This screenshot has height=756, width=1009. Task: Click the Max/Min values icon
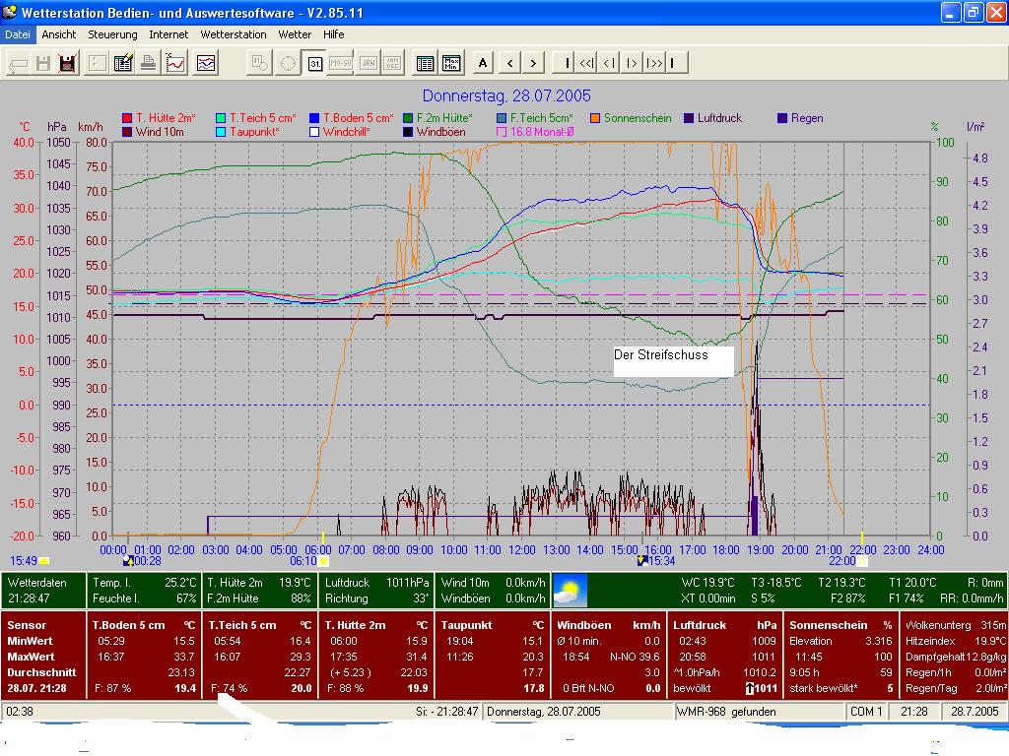pos(452,64)
